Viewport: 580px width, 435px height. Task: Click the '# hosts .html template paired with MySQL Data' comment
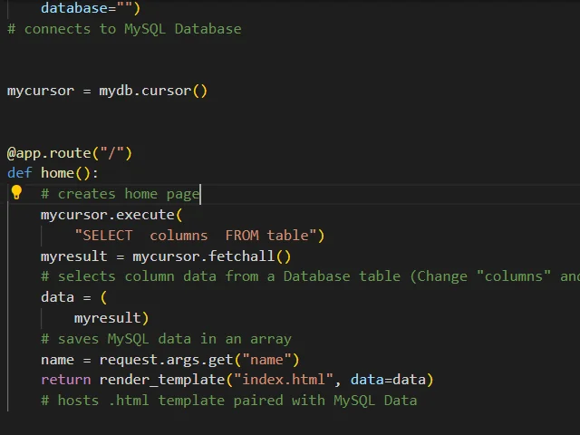pyautogui.click(x=229, y=401)
